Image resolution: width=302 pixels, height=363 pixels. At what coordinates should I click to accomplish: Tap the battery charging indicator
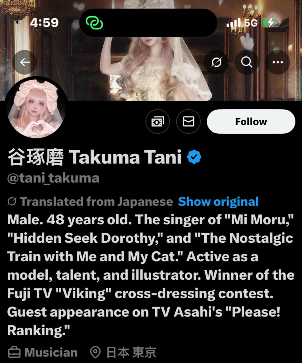coord(271,23)
